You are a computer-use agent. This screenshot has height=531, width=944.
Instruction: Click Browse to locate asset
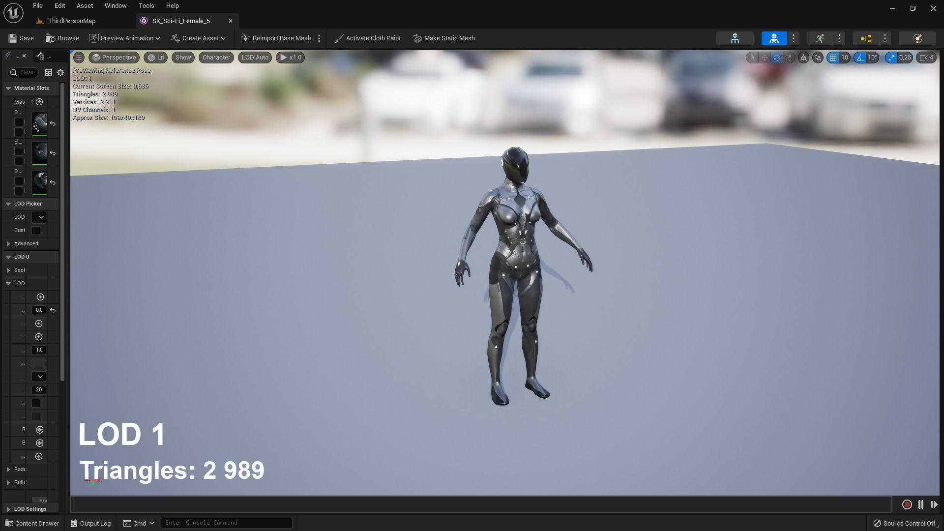tap(62, 38)
